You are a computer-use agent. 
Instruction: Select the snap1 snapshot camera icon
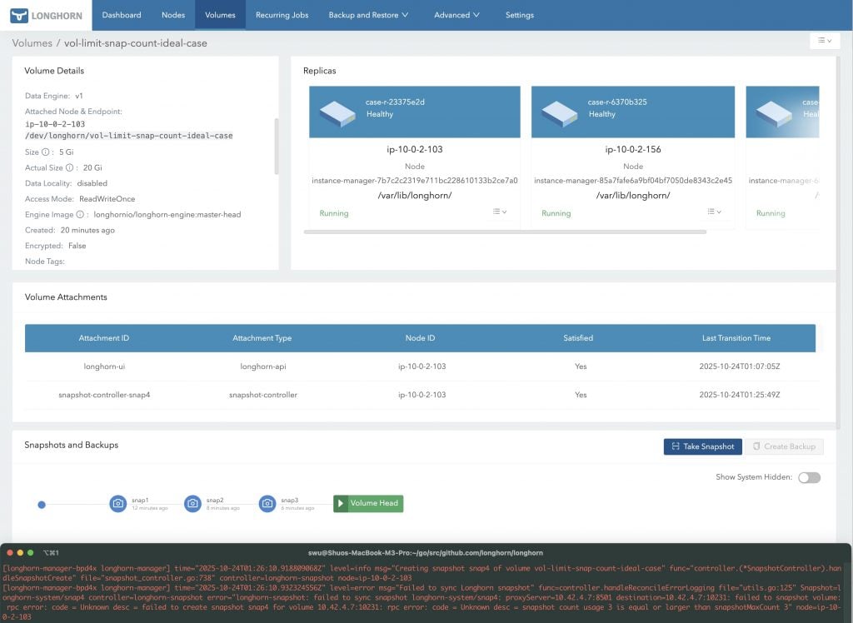[x=117, y=503]
